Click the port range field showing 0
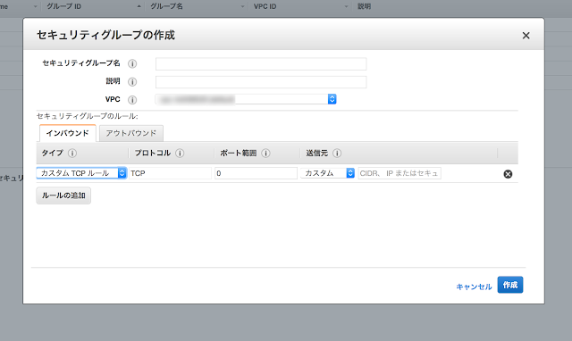This screenshot has width=572, height=341. [x=257, y=173]
